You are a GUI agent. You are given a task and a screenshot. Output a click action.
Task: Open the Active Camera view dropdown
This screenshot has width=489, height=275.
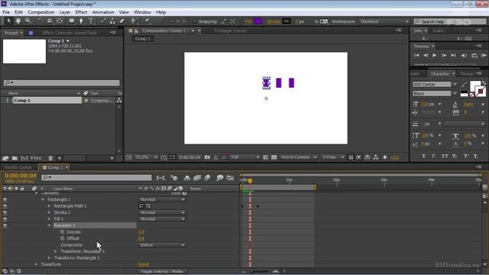click(x=298, y=157)
